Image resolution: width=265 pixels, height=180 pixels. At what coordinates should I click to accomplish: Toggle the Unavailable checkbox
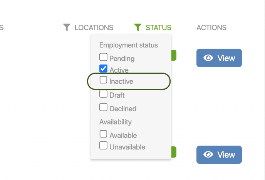click(103, 146)
